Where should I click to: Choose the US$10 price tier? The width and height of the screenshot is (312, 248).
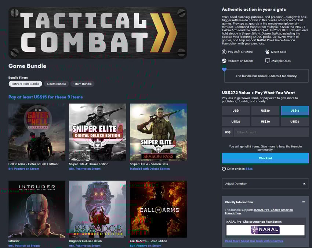[265, 111]
